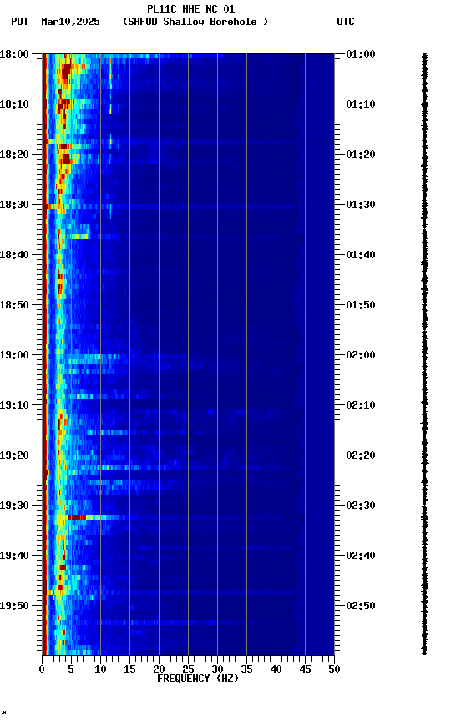Viewport: 461px width, 722px height.
Task: Click the 19:00 PDT time label
Action: pyautogui.click(x=14, y=355)
